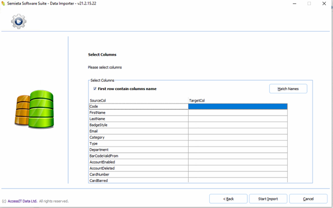The image size is (333, 208).
Task: Select the CardNumber source cell
Action: point(138,174)
